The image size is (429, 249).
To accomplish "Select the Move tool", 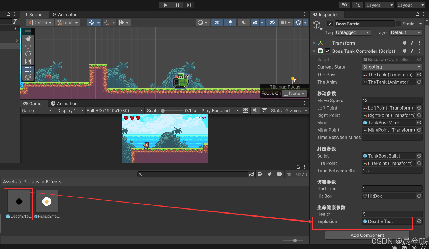I will (x=28, y=46).
